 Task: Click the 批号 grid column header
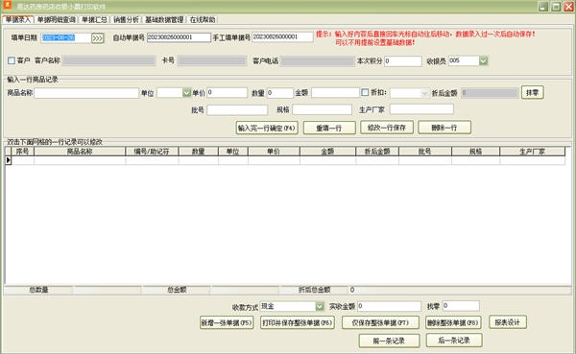(x=425, y=152)
